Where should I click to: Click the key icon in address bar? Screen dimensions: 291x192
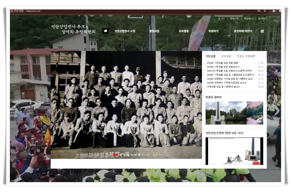tap(259, 10)
